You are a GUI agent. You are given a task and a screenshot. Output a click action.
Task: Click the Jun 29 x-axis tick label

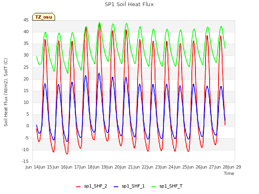pos(235,167)
